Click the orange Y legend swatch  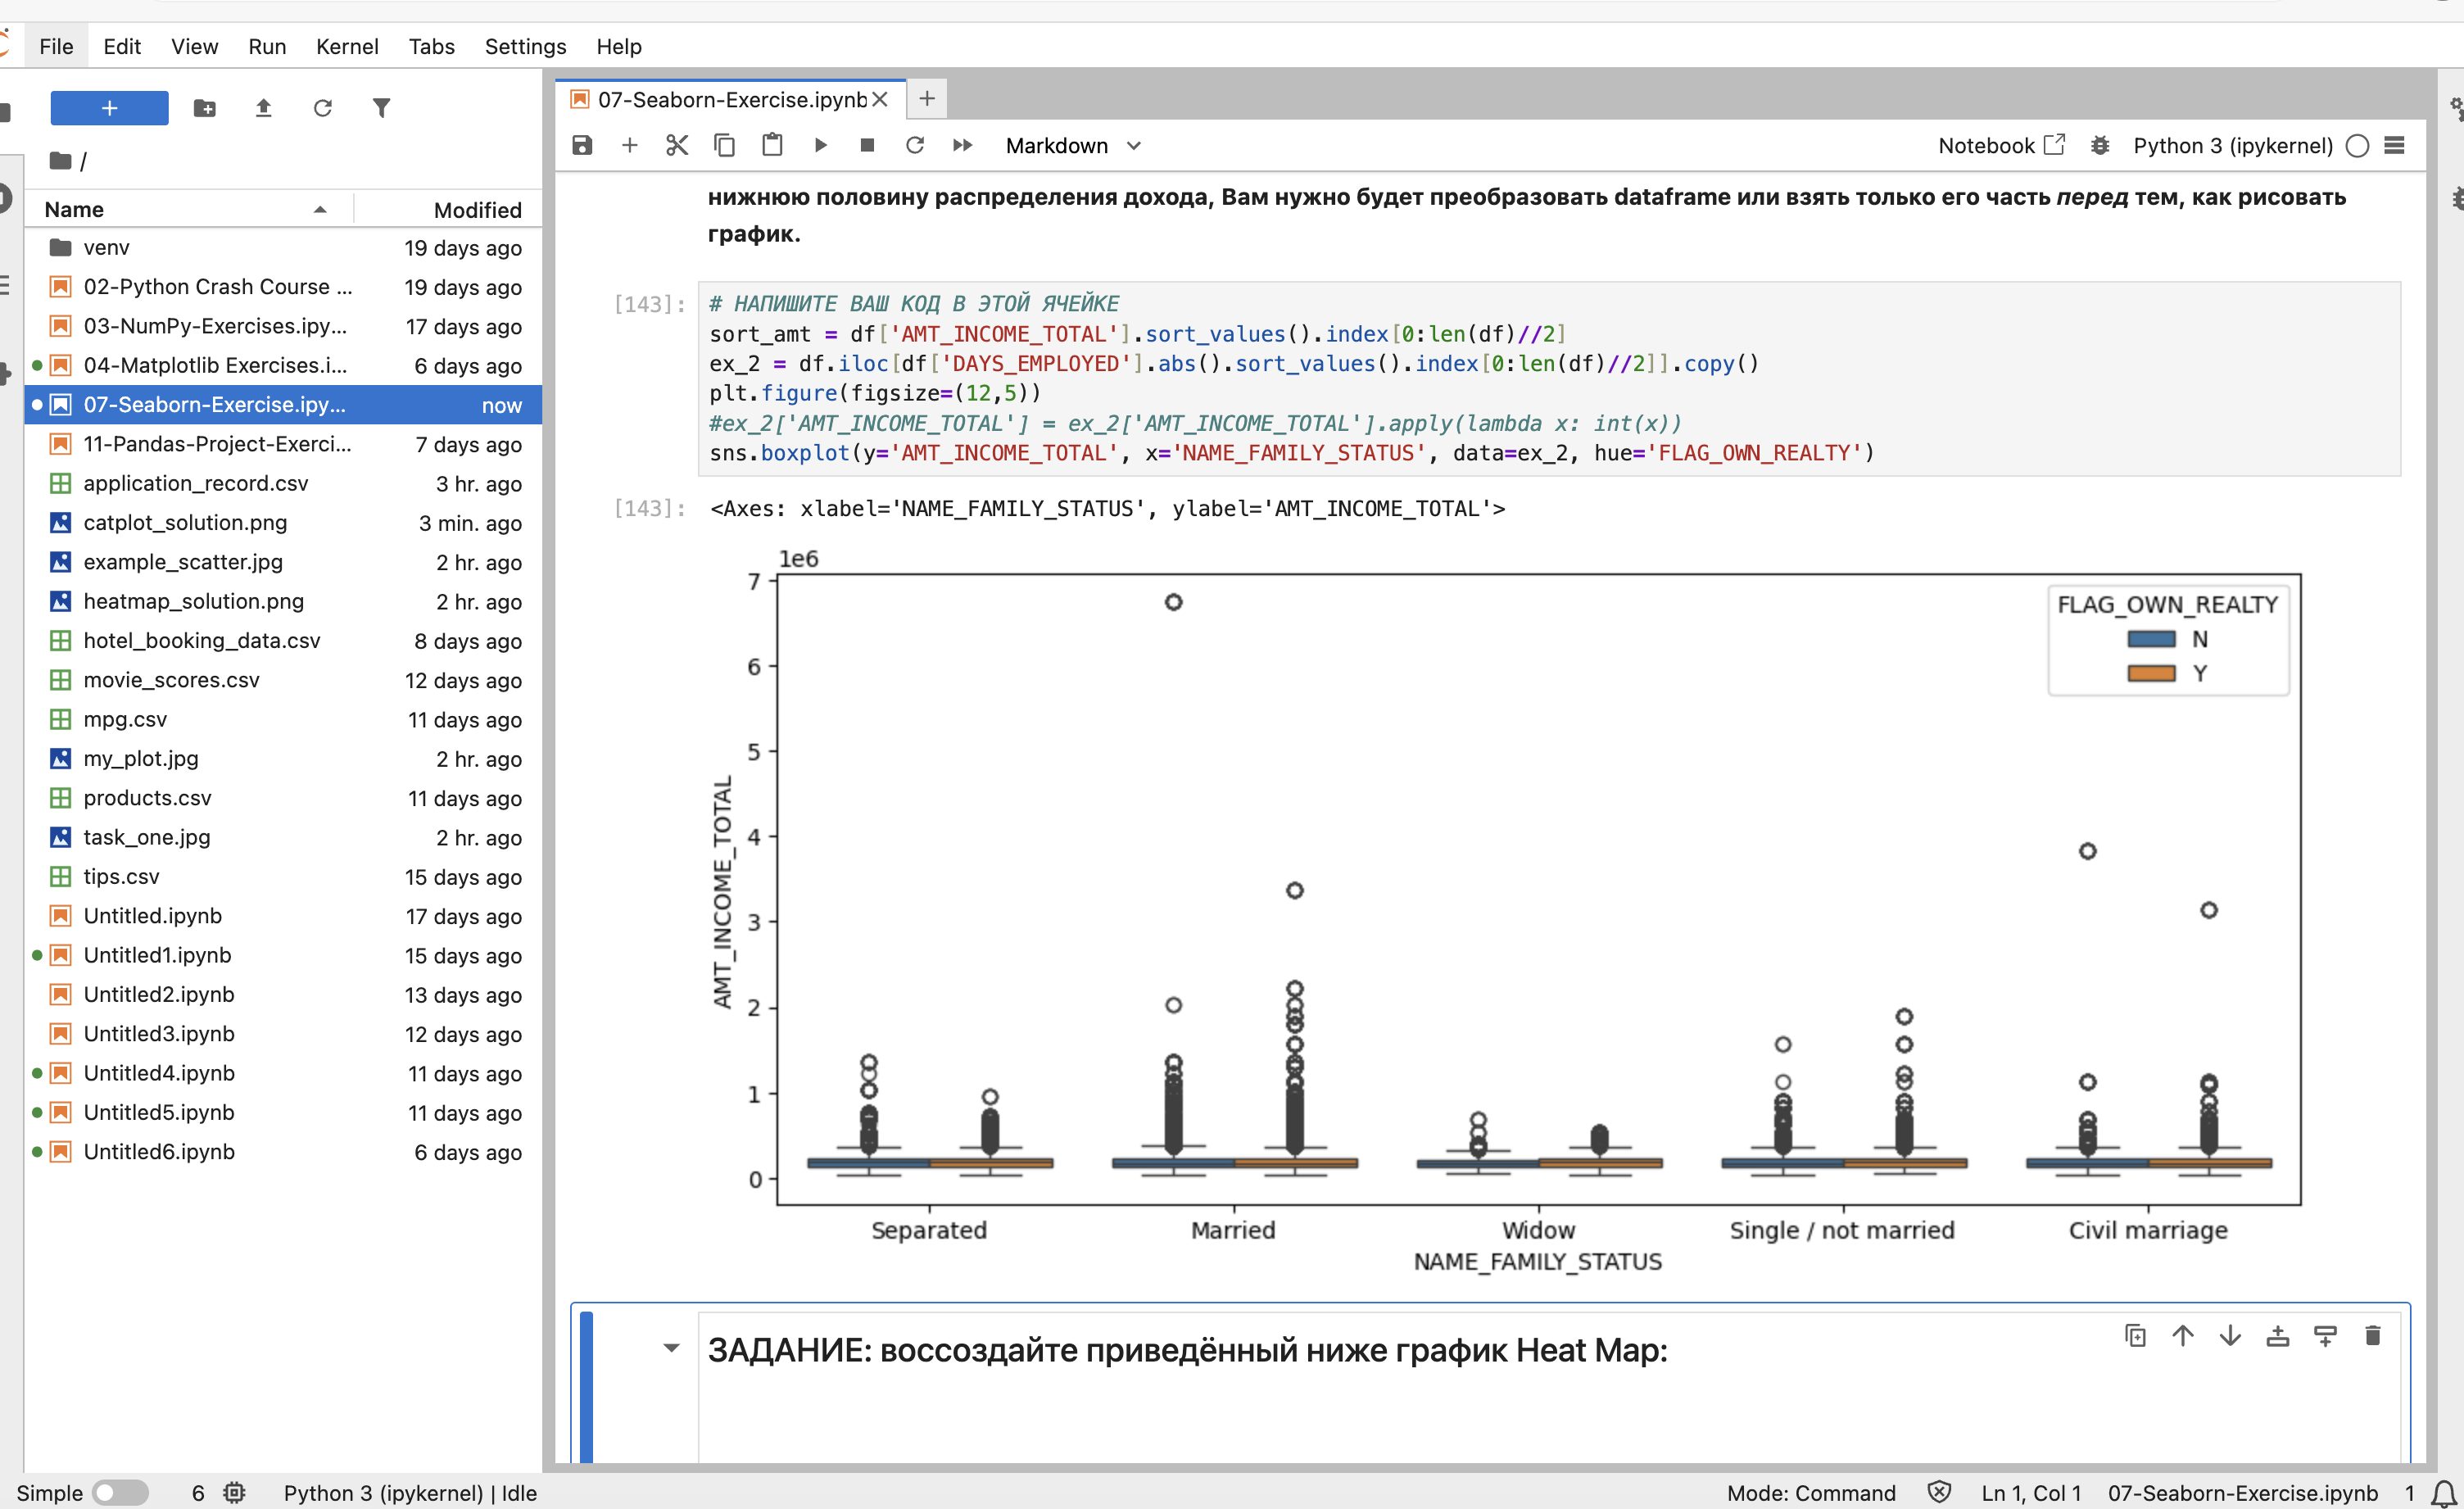coord(2151,673)
